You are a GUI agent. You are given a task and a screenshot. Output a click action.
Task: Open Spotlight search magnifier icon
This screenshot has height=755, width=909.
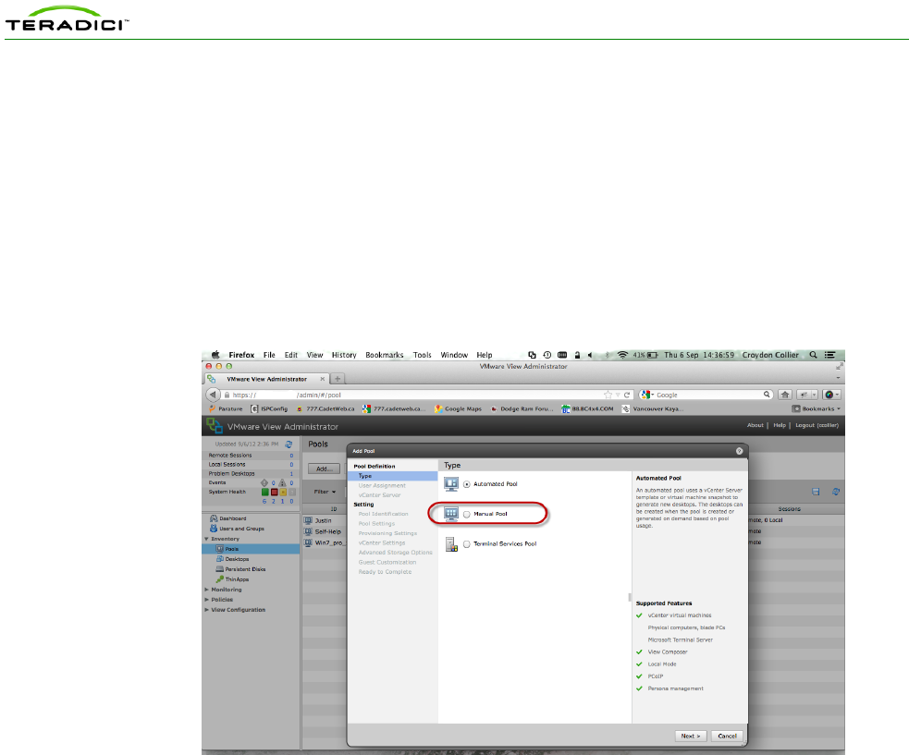(814, 355)
